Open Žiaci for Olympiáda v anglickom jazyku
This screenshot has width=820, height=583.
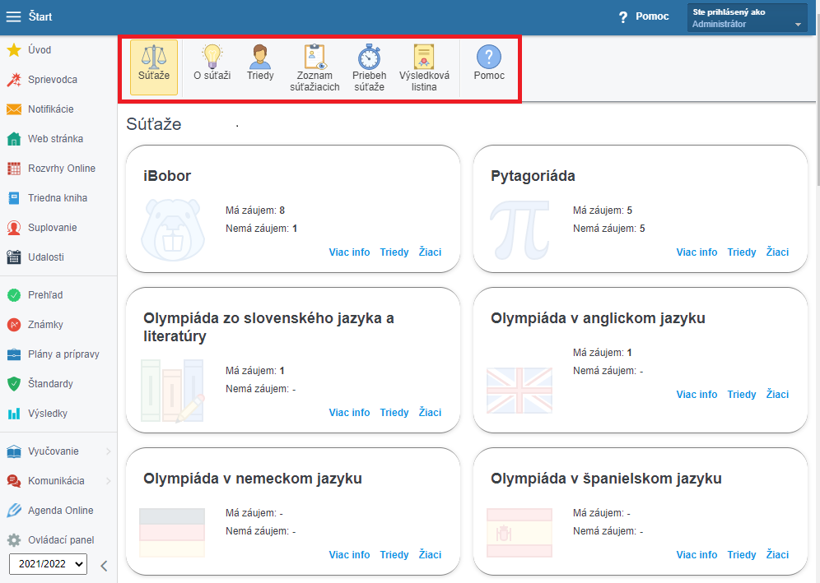tap(777, 395)
